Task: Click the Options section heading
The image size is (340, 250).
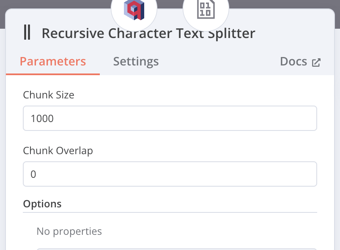Action: click(x=42, y=204)
